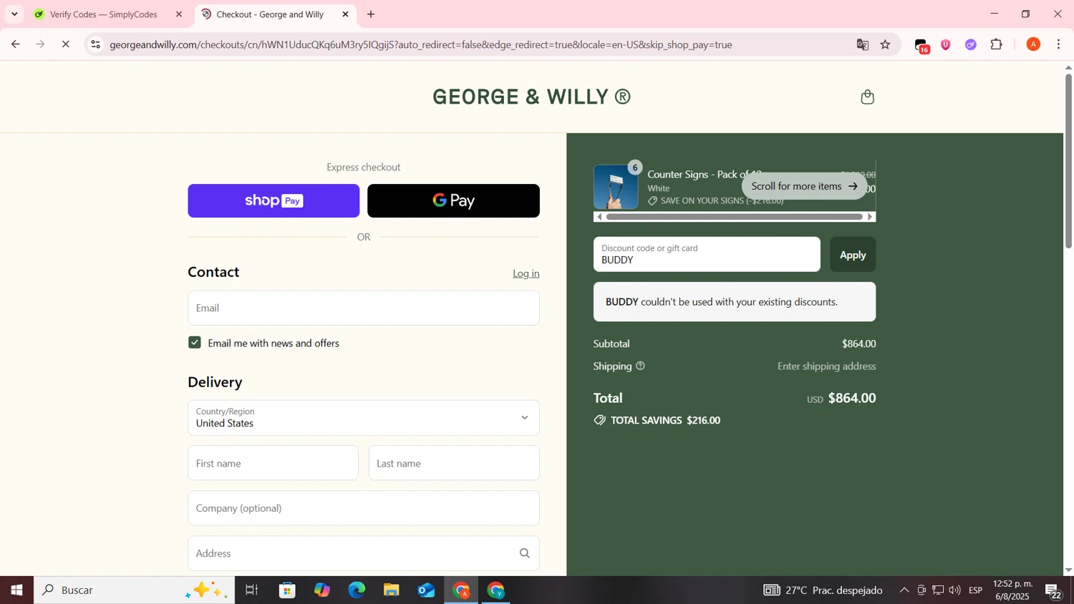
Task: Close the Checkout tab
Action: pyautogui.click(x=346, y=14)
